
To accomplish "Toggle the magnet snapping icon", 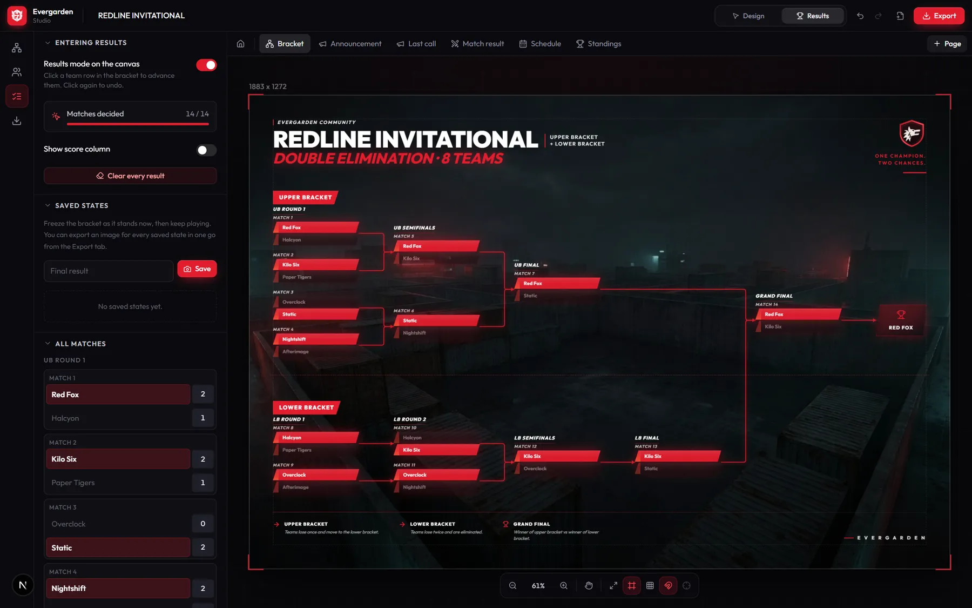I will click(669, 585).
